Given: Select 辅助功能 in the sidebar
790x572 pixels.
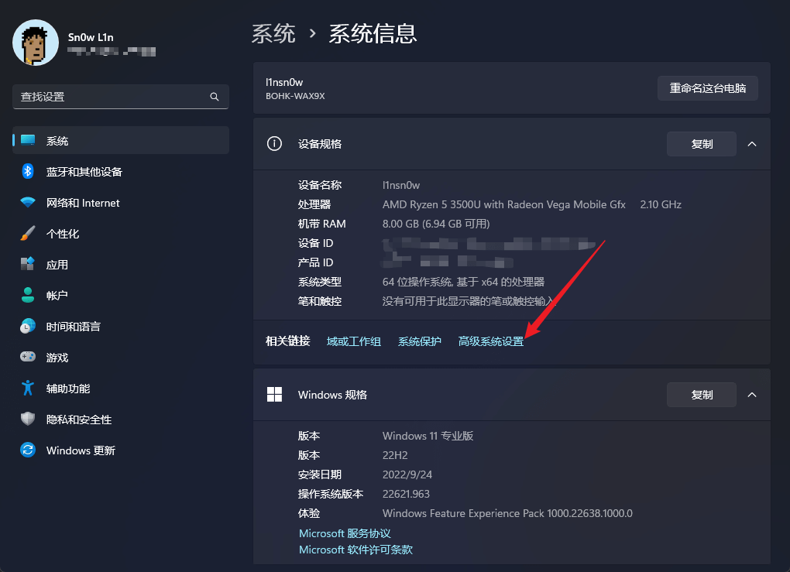Looking at the screenshot, I should click(x=121, y=388).
